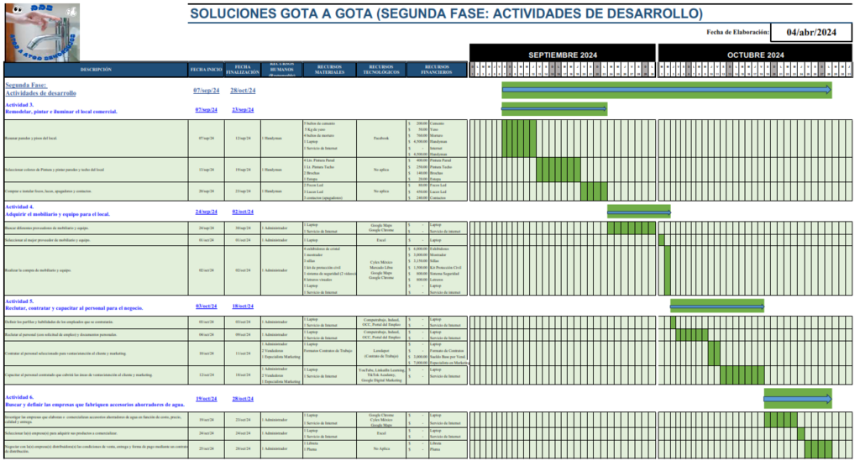Click Actividad 5 end date 18/oct/24

(x=242, y=306)
